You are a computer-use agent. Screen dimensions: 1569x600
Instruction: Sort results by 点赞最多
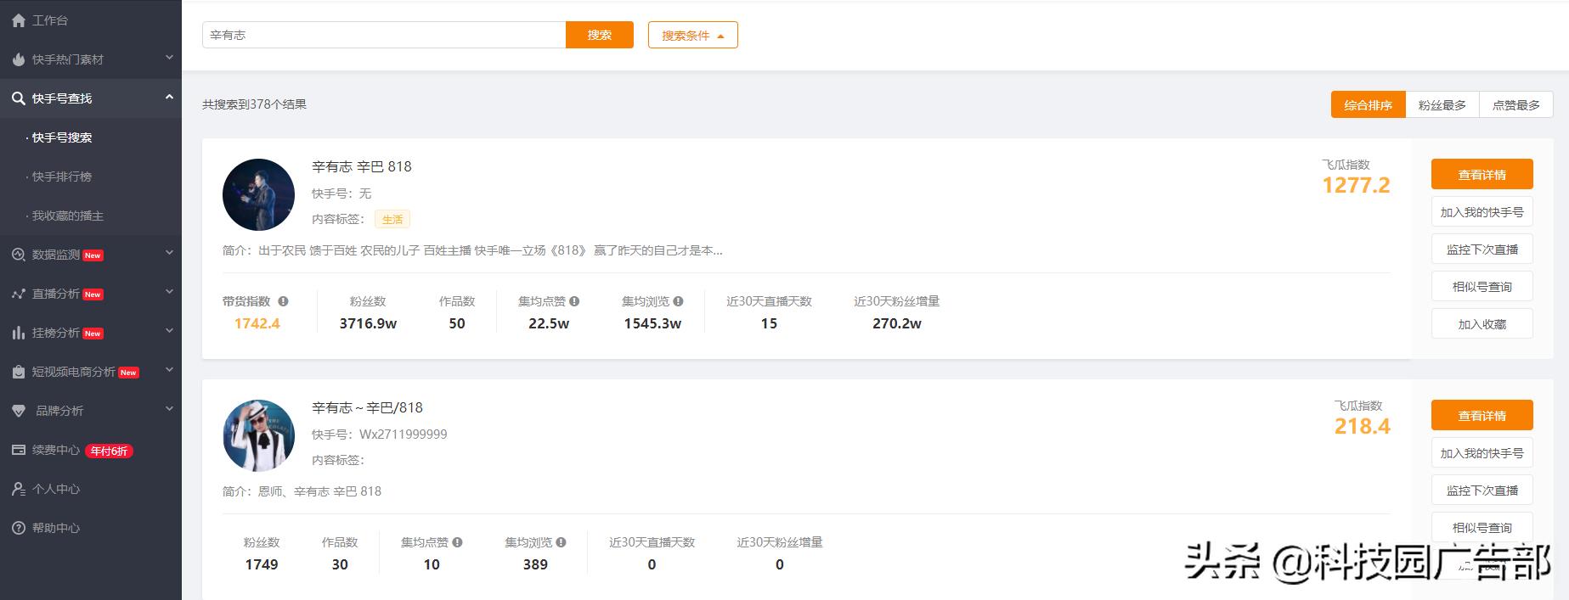(x=1515, y=105)
